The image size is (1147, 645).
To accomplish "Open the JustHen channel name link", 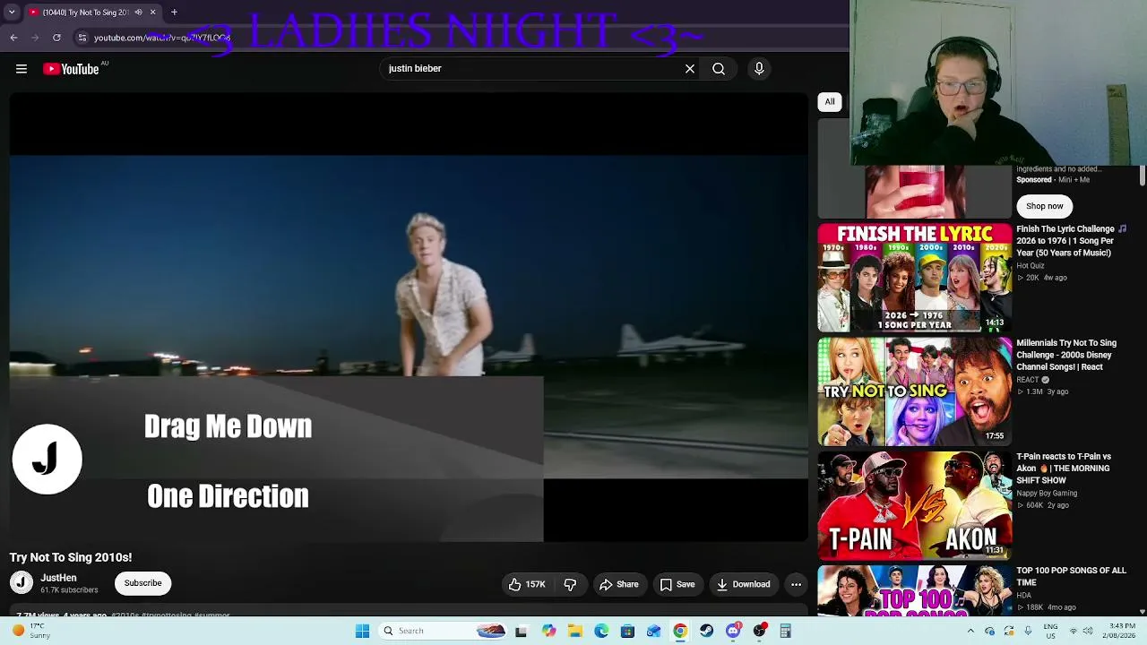I will (58, 578).
